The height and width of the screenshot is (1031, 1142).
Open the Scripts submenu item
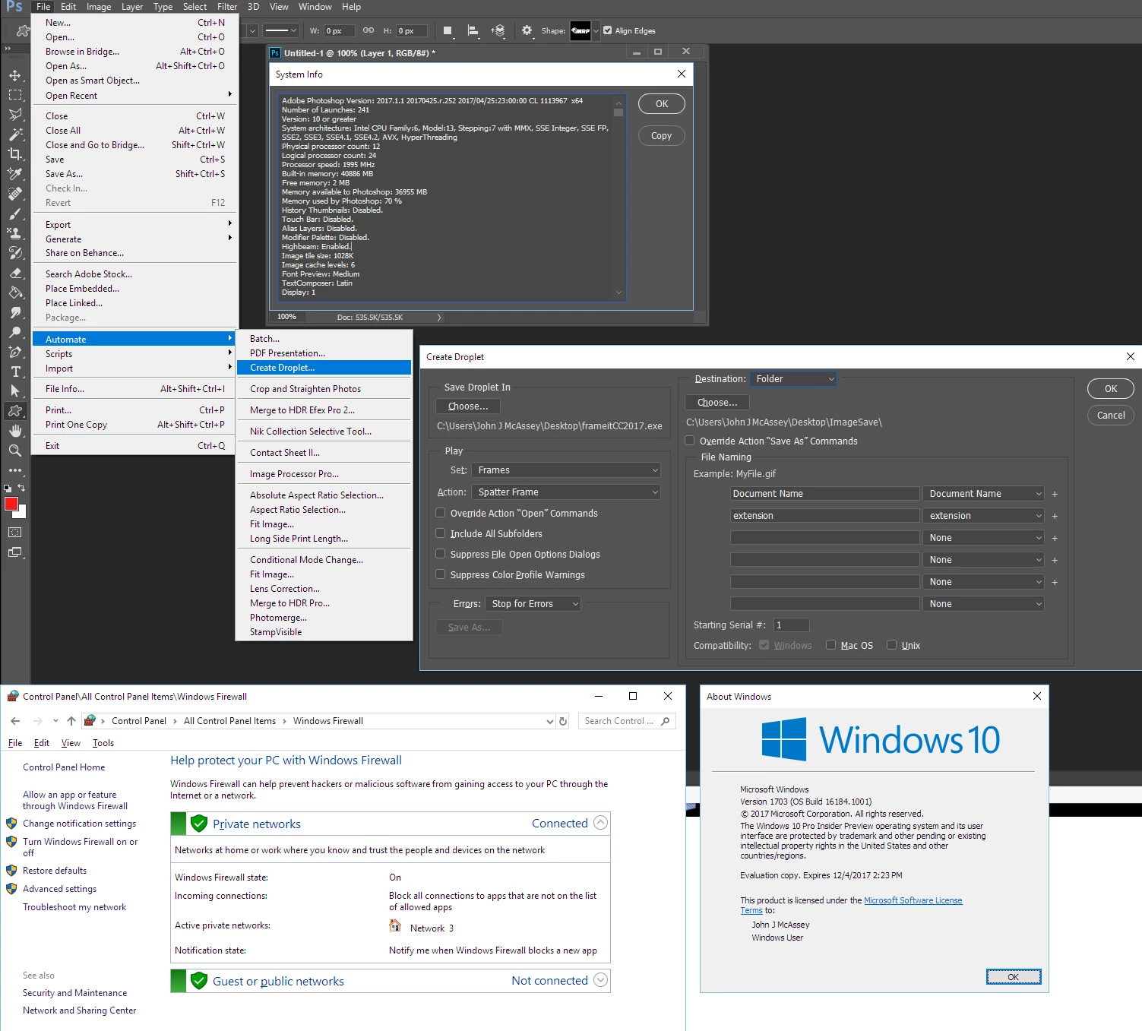(x=135, y=354)
